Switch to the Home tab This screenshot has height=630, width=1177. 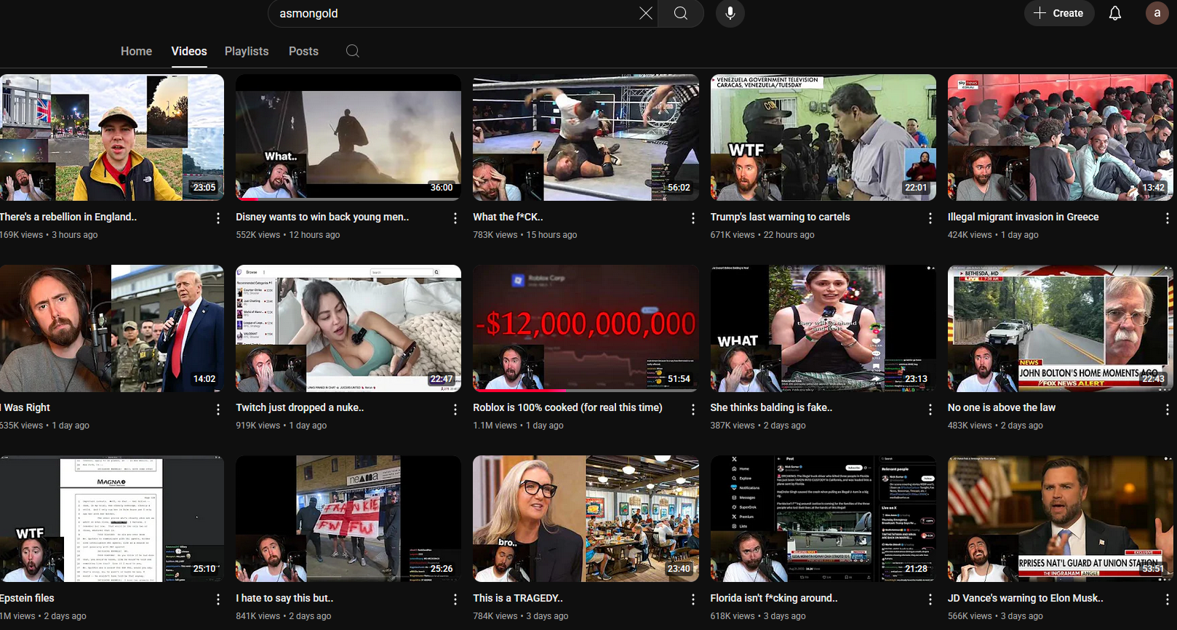click(x=136, y=51)
